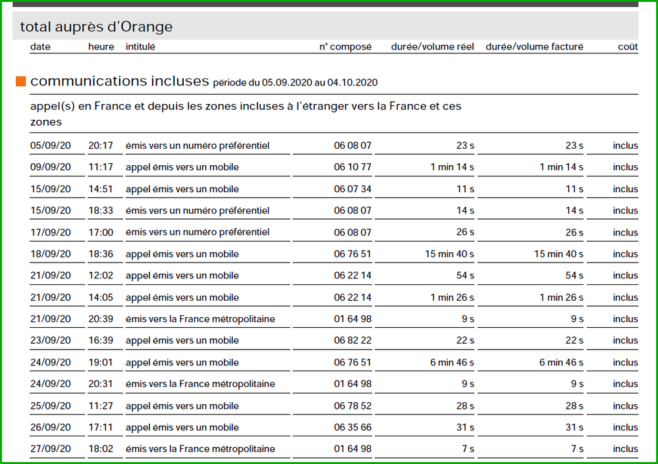Select date 17/09/20
The height and width of the screenshot is (464, 658).
pos(50,232)
